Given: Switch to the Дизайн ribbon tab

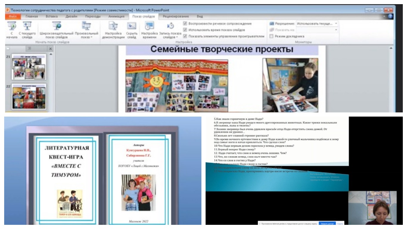Looking at the screenshot, I should click(72, 16).
